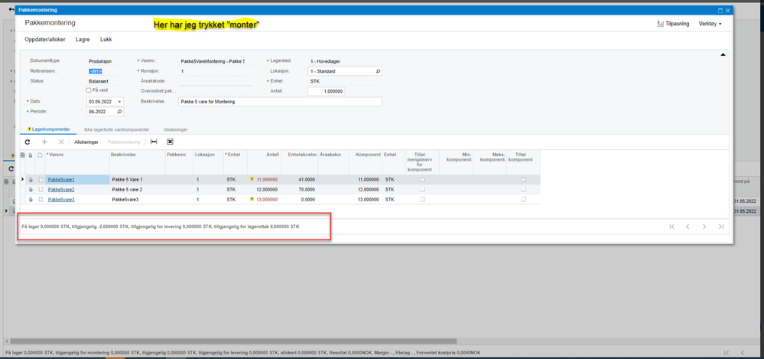The image size is (764, 359).
Task: Click horizontal scrollbar in the background window
Action: [x=233, y=341]
